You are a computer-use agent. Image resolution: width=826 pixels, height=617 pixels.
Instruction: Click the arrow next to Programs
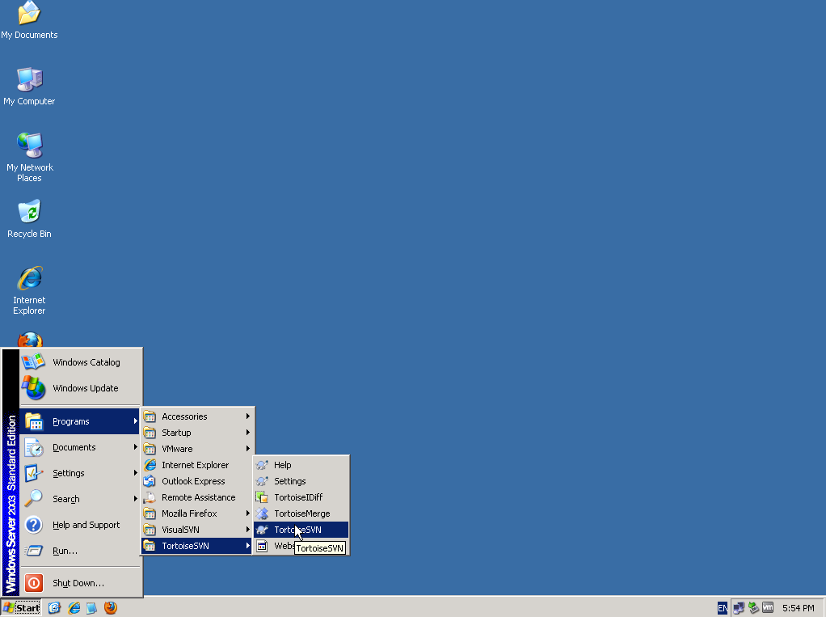[x=136, y=421]
